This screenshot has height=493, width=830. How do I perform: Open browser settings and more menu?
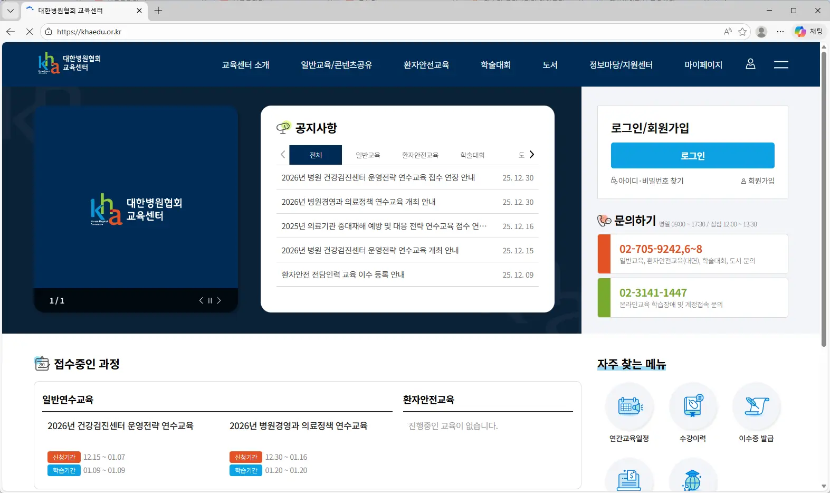[780, 32]
